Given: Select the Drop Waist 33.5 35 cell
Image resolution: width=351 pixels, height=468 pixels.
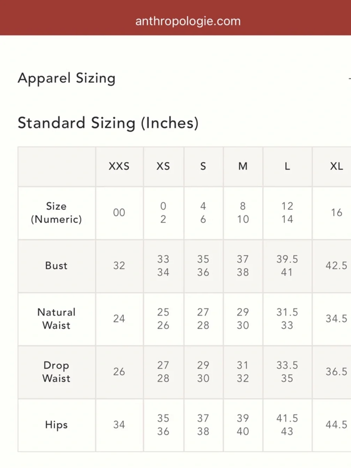Looking at the screenshot, I should [x=287, y=372].
